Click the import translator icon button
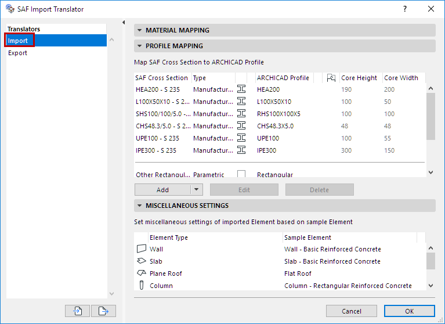 click(x=78, y=311)
